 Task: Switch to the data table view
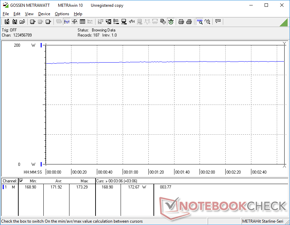pyautogui.click(x=82, y=22)
